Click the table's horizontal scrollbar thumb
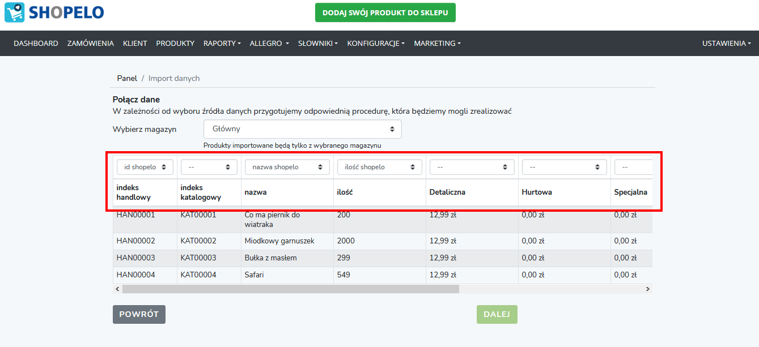The height and width of the screenshot is (347, 759). (x=290, y=289)
